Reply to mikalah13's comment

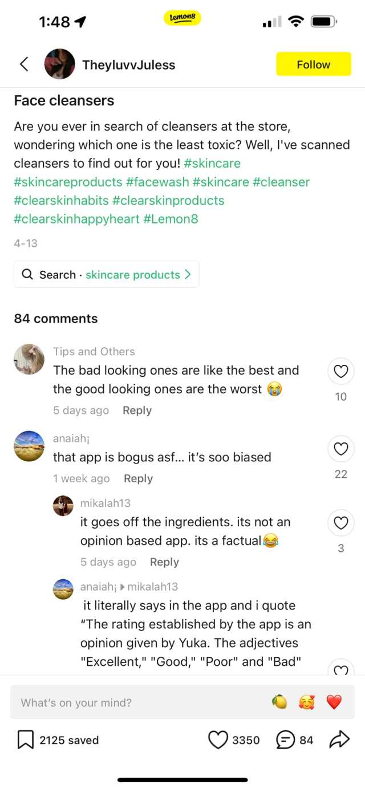tap(164, 562)
